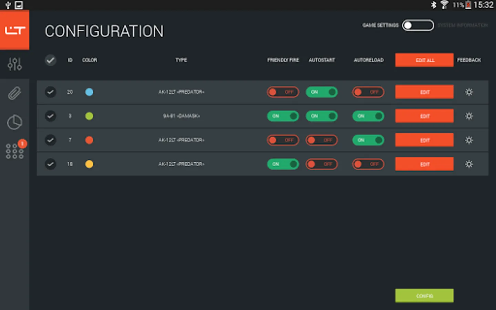Image resolution: width=496 pixels, height=310 pixels.
Task: Toggle the select-all checkbox in header
Action: 50,60
